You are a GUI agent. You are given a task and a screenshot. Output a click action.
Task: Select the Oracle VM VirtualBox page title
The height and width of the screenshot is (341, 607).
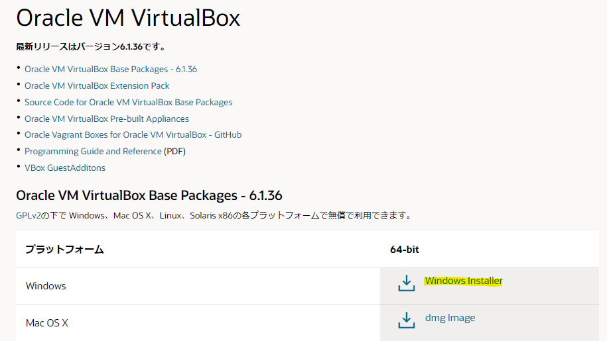pyautogui.click(x=128, y=18)
